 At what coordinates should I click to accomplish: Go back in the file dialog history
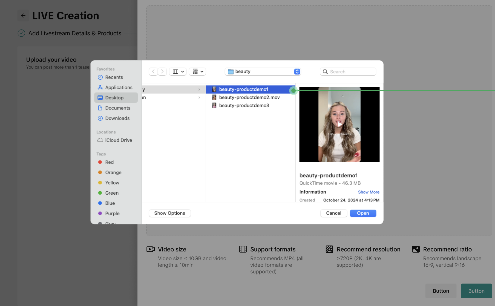coord(153,71)
